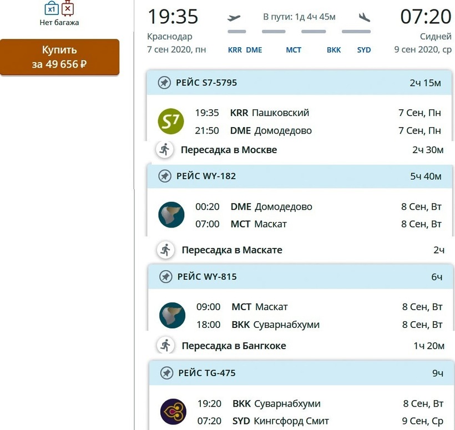Click the arrival city 'Сидней'
The height and width of the screenshot is (430, 455).
436,37
